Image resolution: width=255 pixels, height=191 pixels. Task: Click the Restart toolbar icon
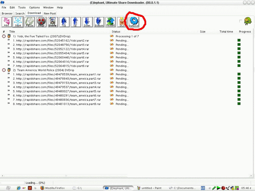click(x=111, y=22)
